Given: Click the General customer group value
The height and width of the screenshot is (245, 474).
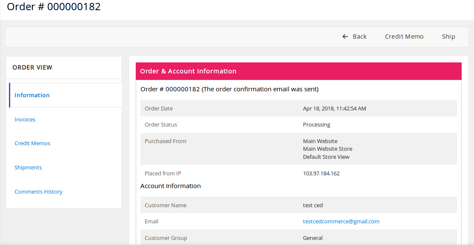Looking at the screenshot, I should (312, 238).
